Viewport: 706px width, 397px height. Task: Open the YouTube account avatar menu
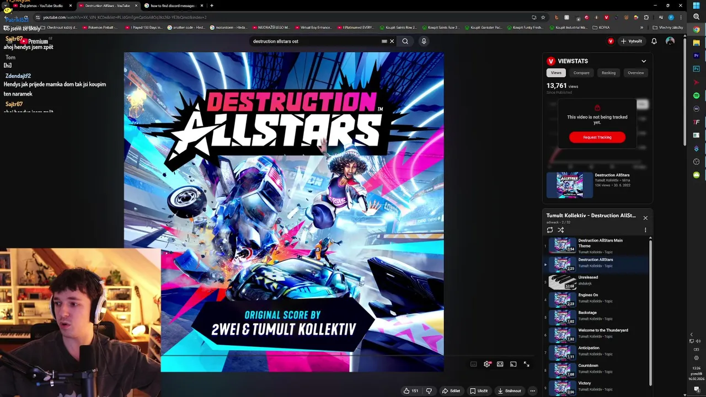click(x=670, y=41)
